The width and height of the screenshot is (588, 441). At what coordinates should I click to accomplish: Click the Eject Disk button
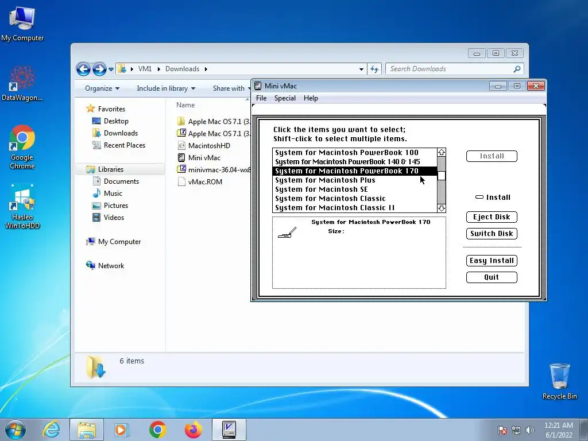point(492,216)
